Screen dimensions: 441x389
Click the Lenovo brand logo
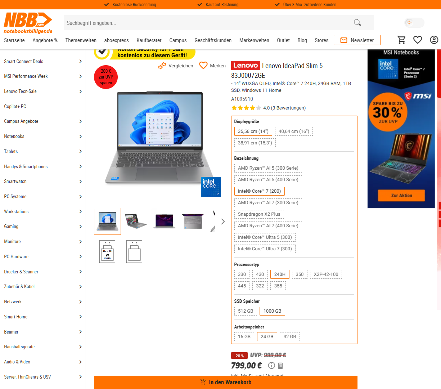(245, 65)
